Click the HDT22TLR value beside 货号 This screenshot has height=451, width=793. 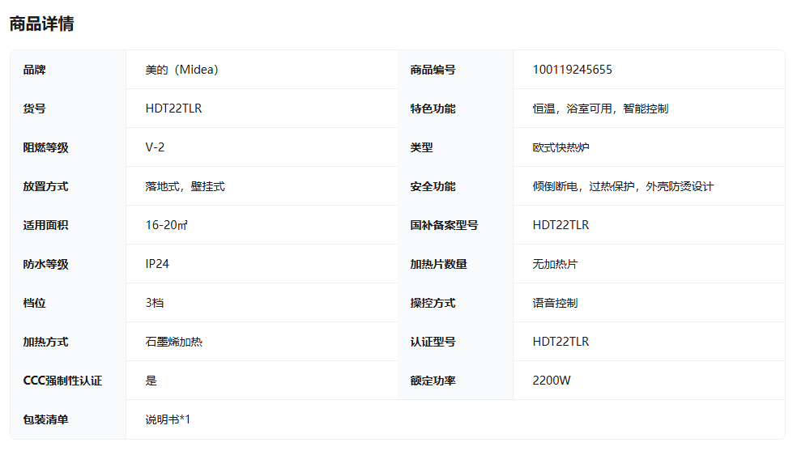(x=173, y=108)
